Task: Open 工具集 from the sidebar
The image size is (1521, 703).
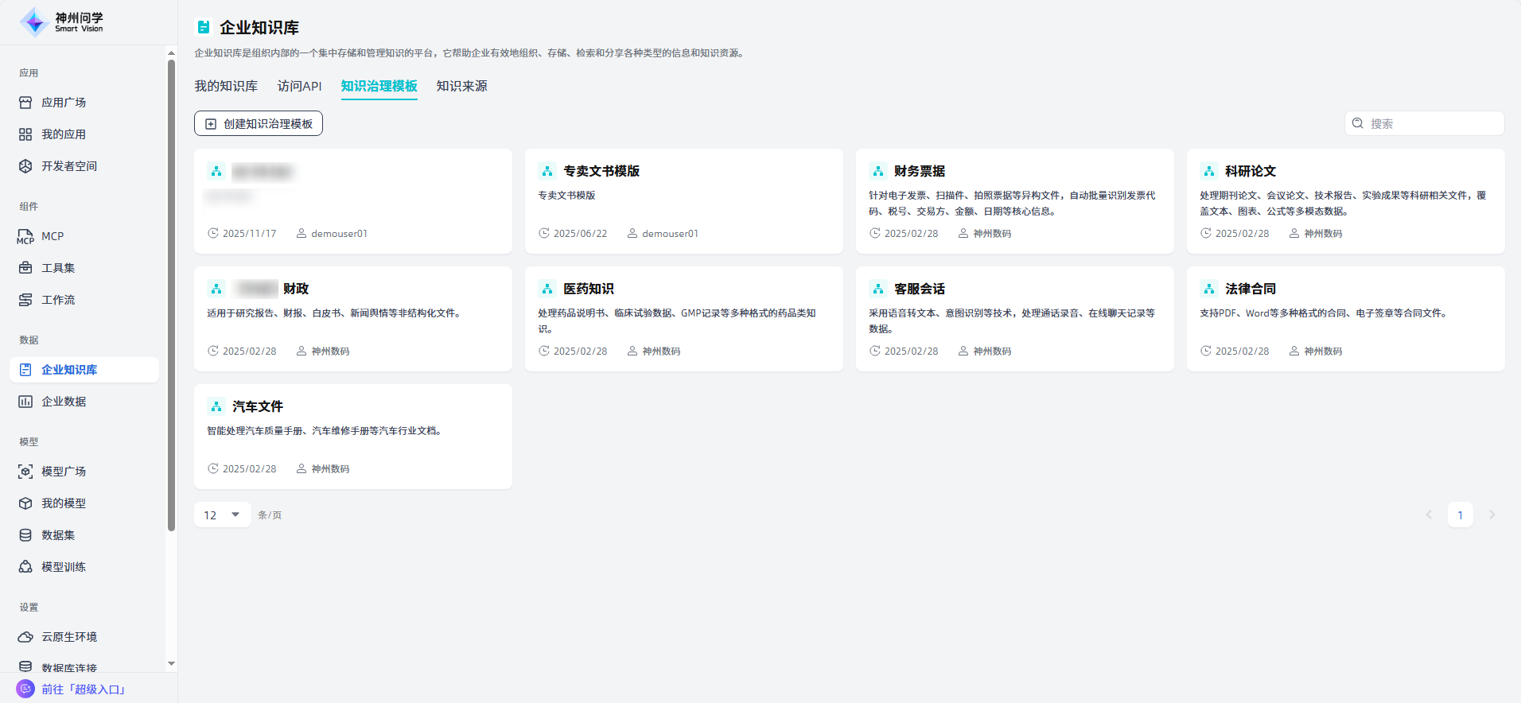Action: [58, 268]
